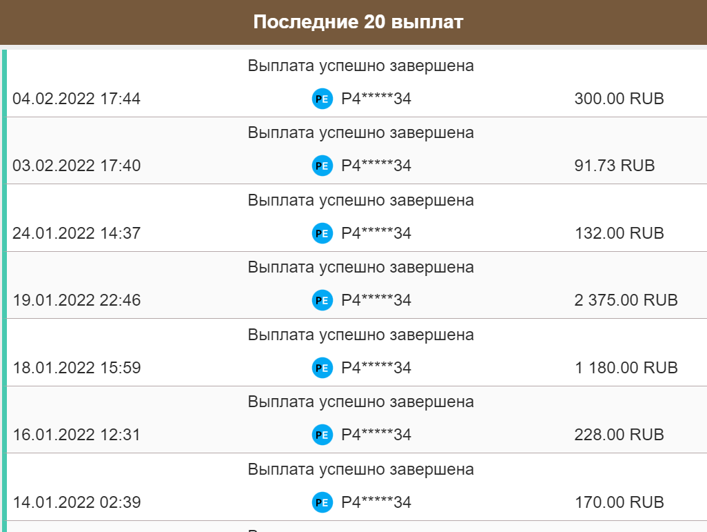Click the Payeer icon in the 24.01.2022 row

pos(322,233)
